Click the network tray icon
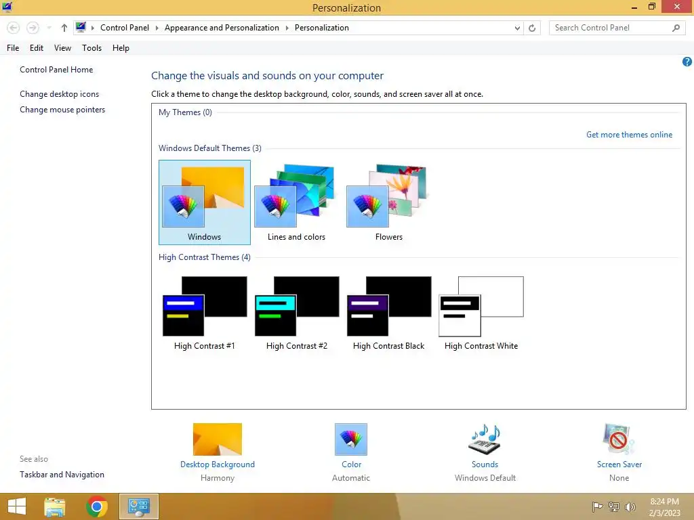Screen dimensions: 694x520 pyautogui.click(x=614, y=506)
